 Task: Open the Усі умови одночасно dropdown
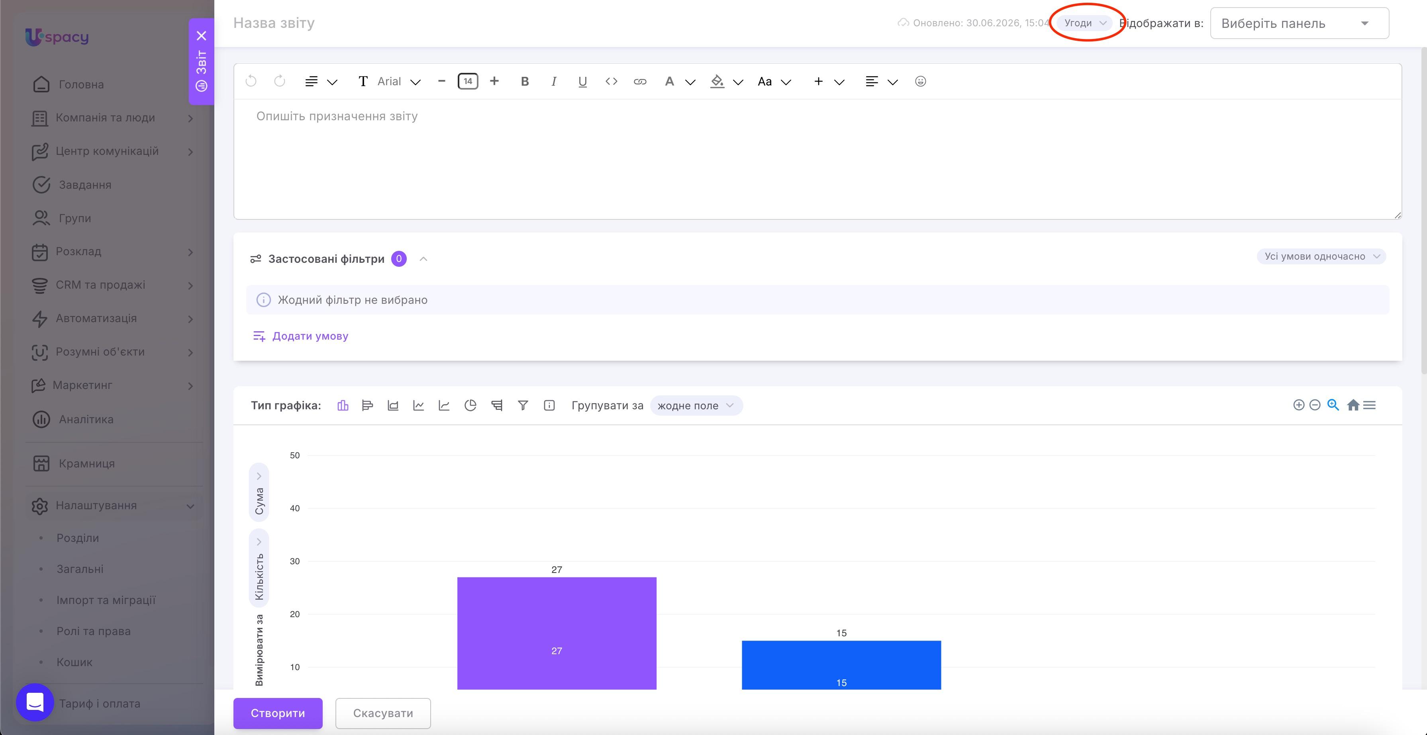(1321, 256)
